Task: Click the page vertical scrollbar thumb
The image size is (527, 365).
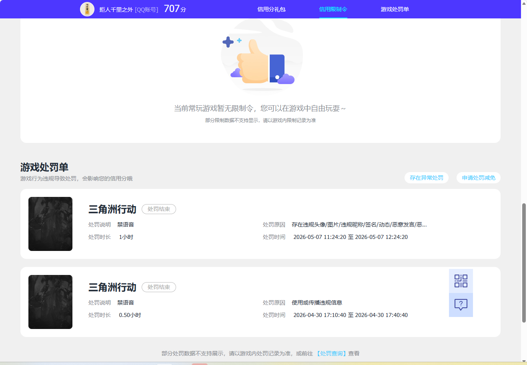Action: (x=524, y=263)
